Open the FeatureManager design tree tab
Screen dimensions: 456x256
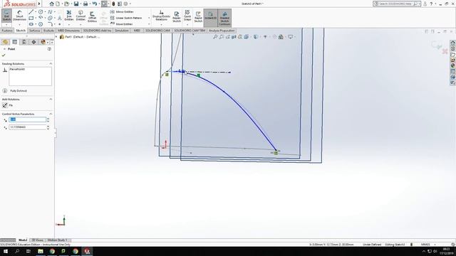coord(5,42)
